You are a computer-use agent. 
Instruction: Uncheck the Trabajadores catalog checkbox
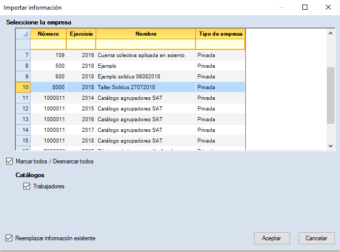27,186
